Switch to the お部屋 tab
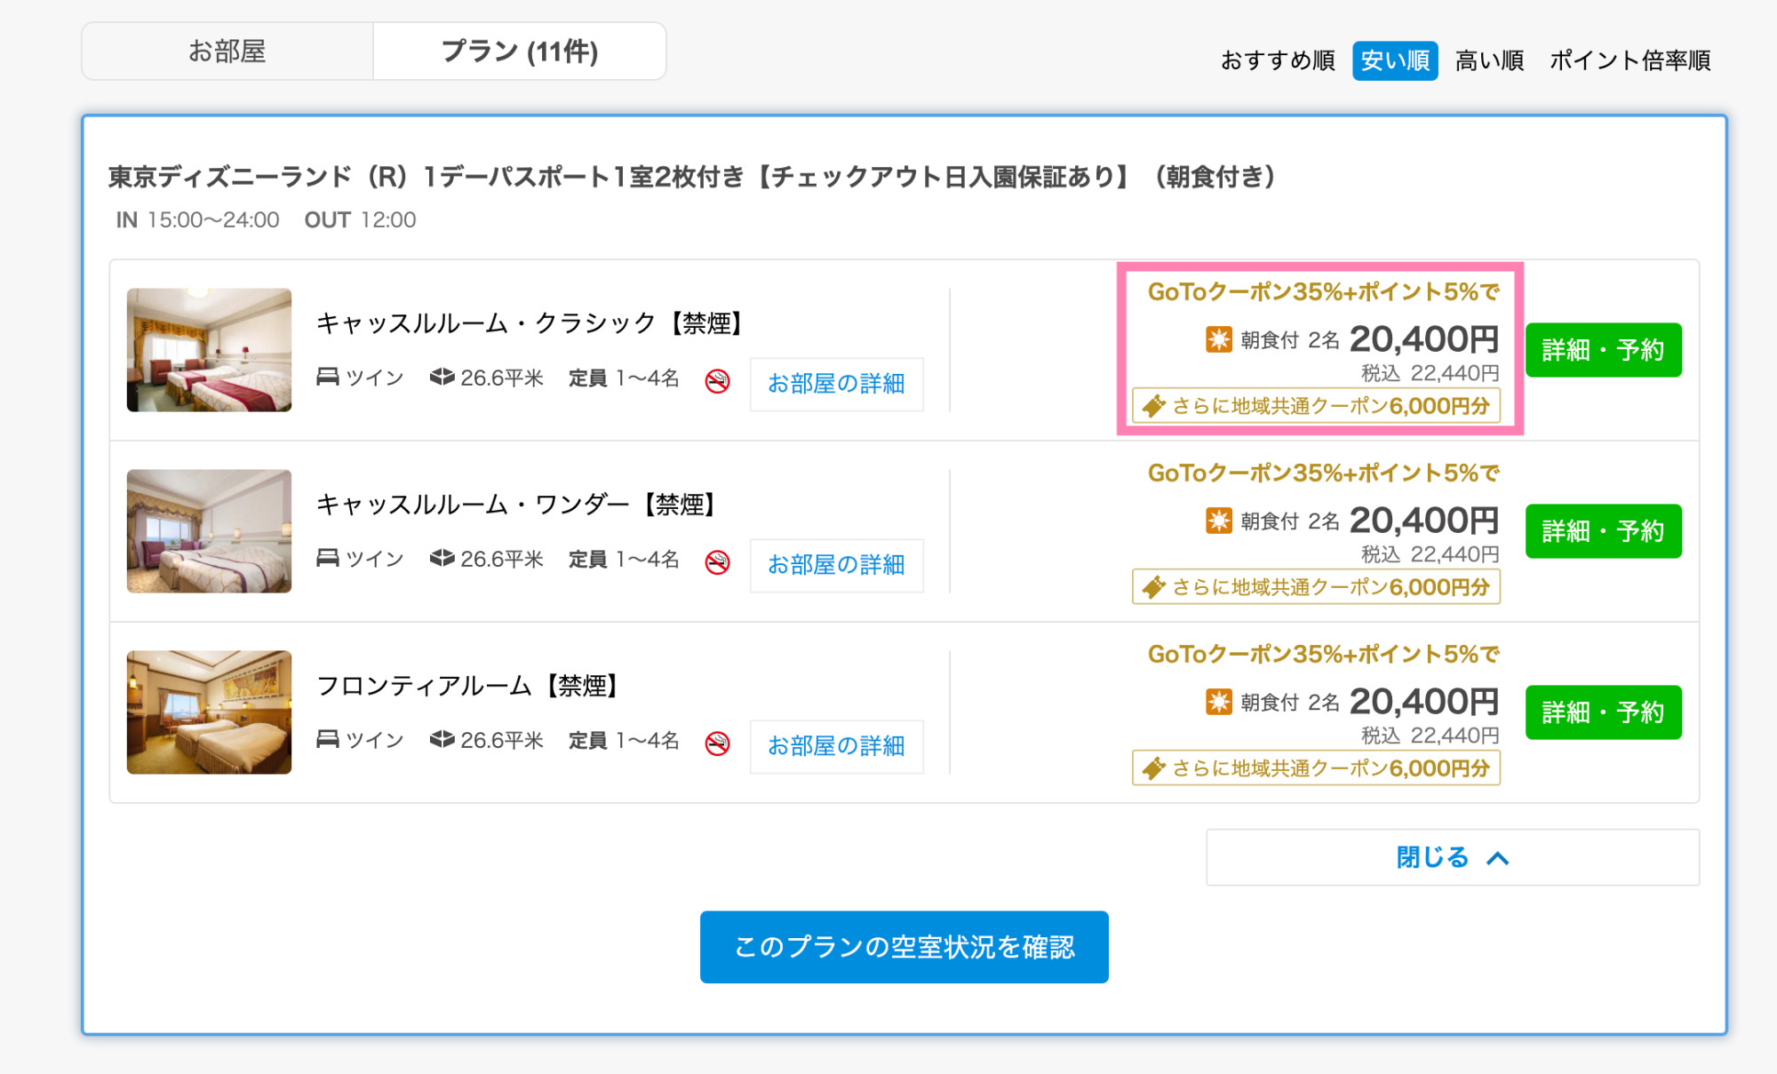This screenshot has height=1074, width=1777. click(227, 52)
